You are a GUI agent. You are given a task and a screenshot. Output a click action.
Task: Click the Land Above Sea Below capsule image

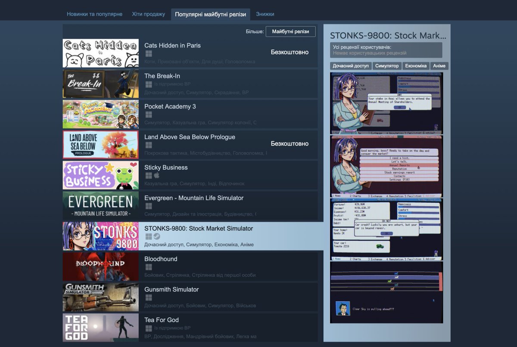[x=100, y=145]
